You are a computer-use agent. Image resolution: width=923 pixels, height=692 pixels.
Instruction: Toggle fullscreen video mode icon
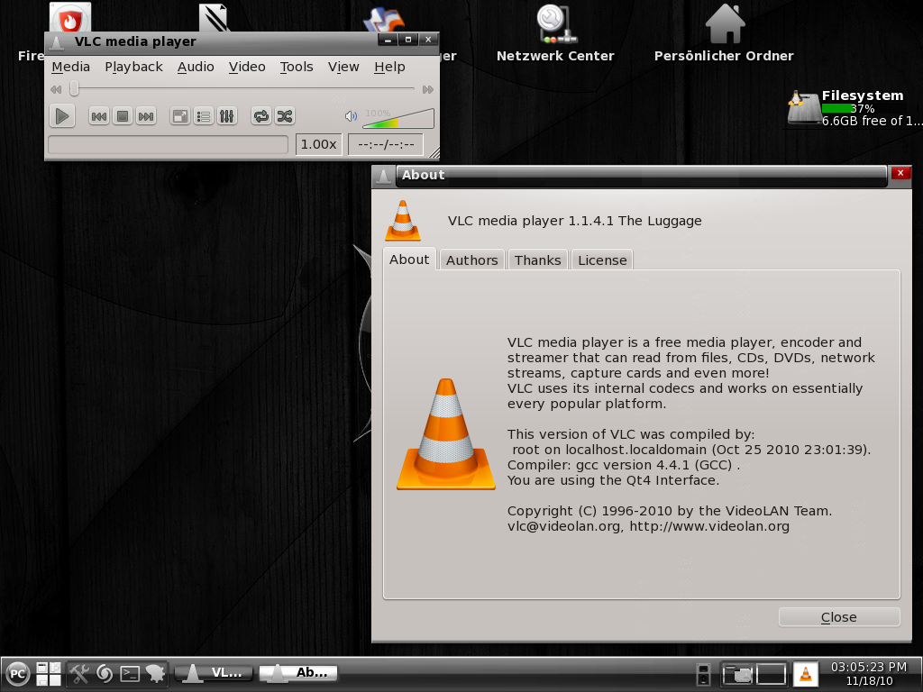(x=181, y=115)
